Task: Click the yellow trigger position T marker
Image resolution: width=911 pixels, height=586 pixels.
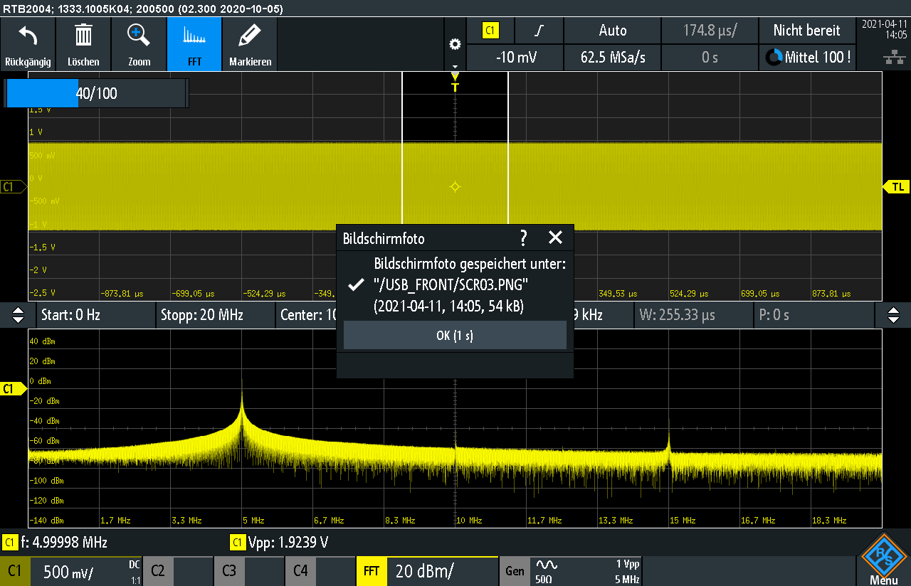Action: [x=455, y=82]
